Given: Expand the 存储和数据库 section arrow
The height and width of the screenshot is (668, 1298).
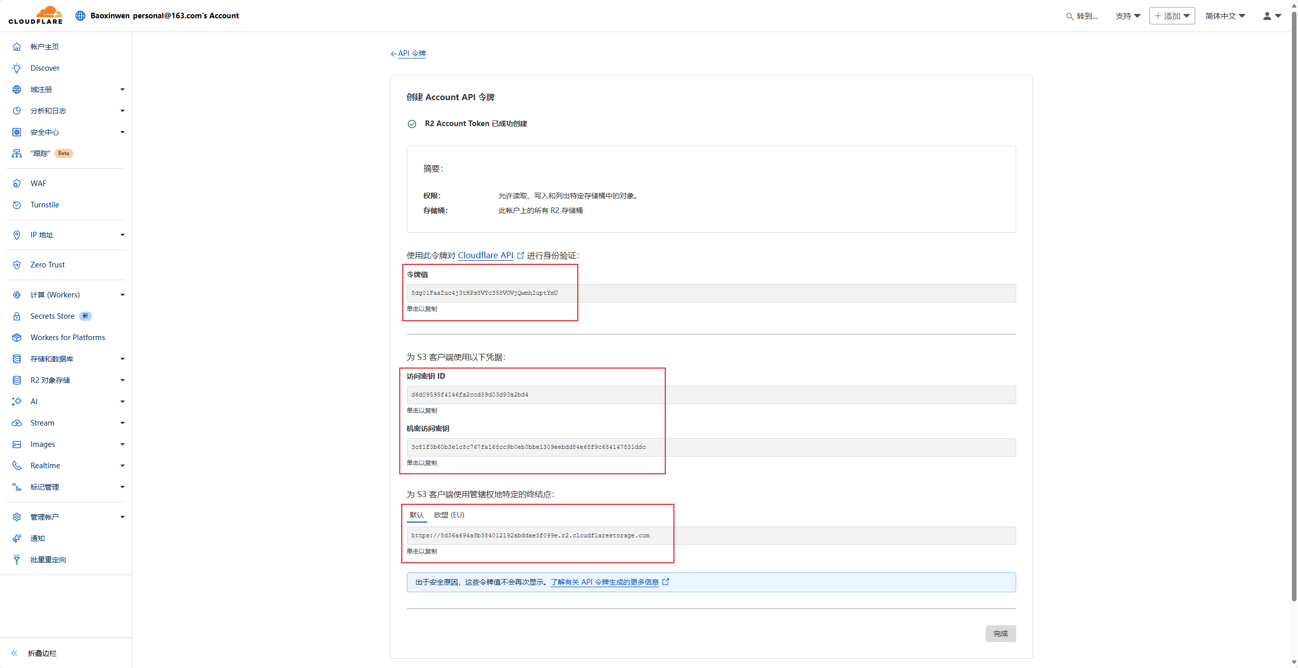Looking at the screenshot, I should [x=123, y=359].
